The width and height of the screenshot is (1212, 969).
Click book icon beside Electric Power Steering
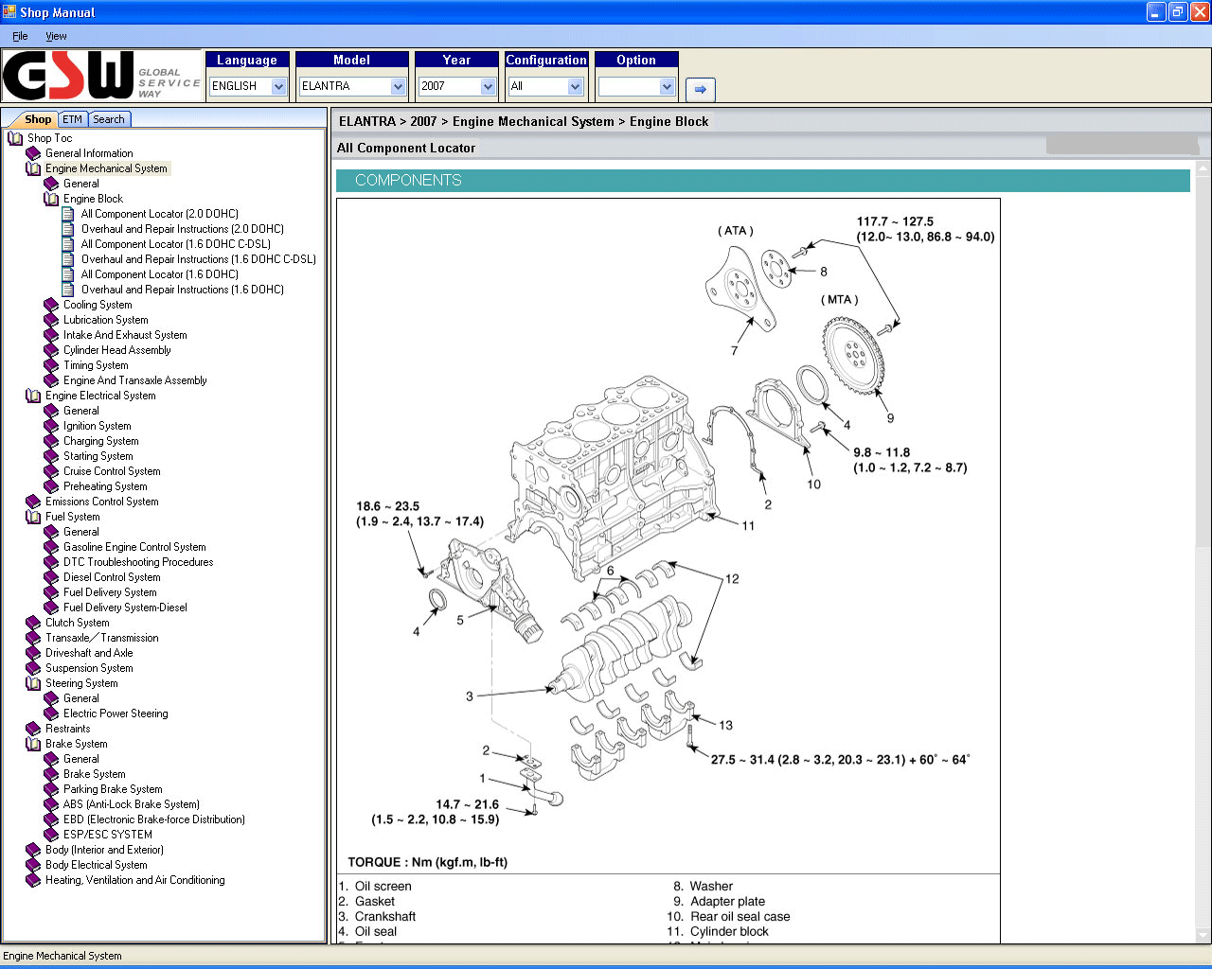tap(51, 714)
